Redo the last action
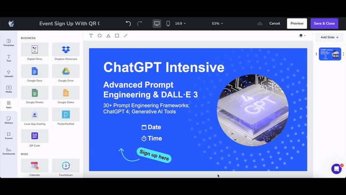This screenshot has height=195, width=346. 139,23
